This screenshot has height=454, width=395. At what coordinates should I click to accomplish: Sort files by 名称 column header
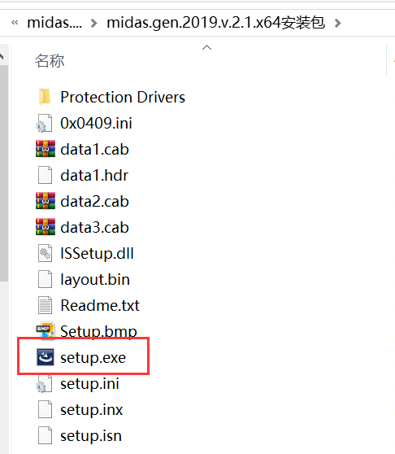coord(50,61)
